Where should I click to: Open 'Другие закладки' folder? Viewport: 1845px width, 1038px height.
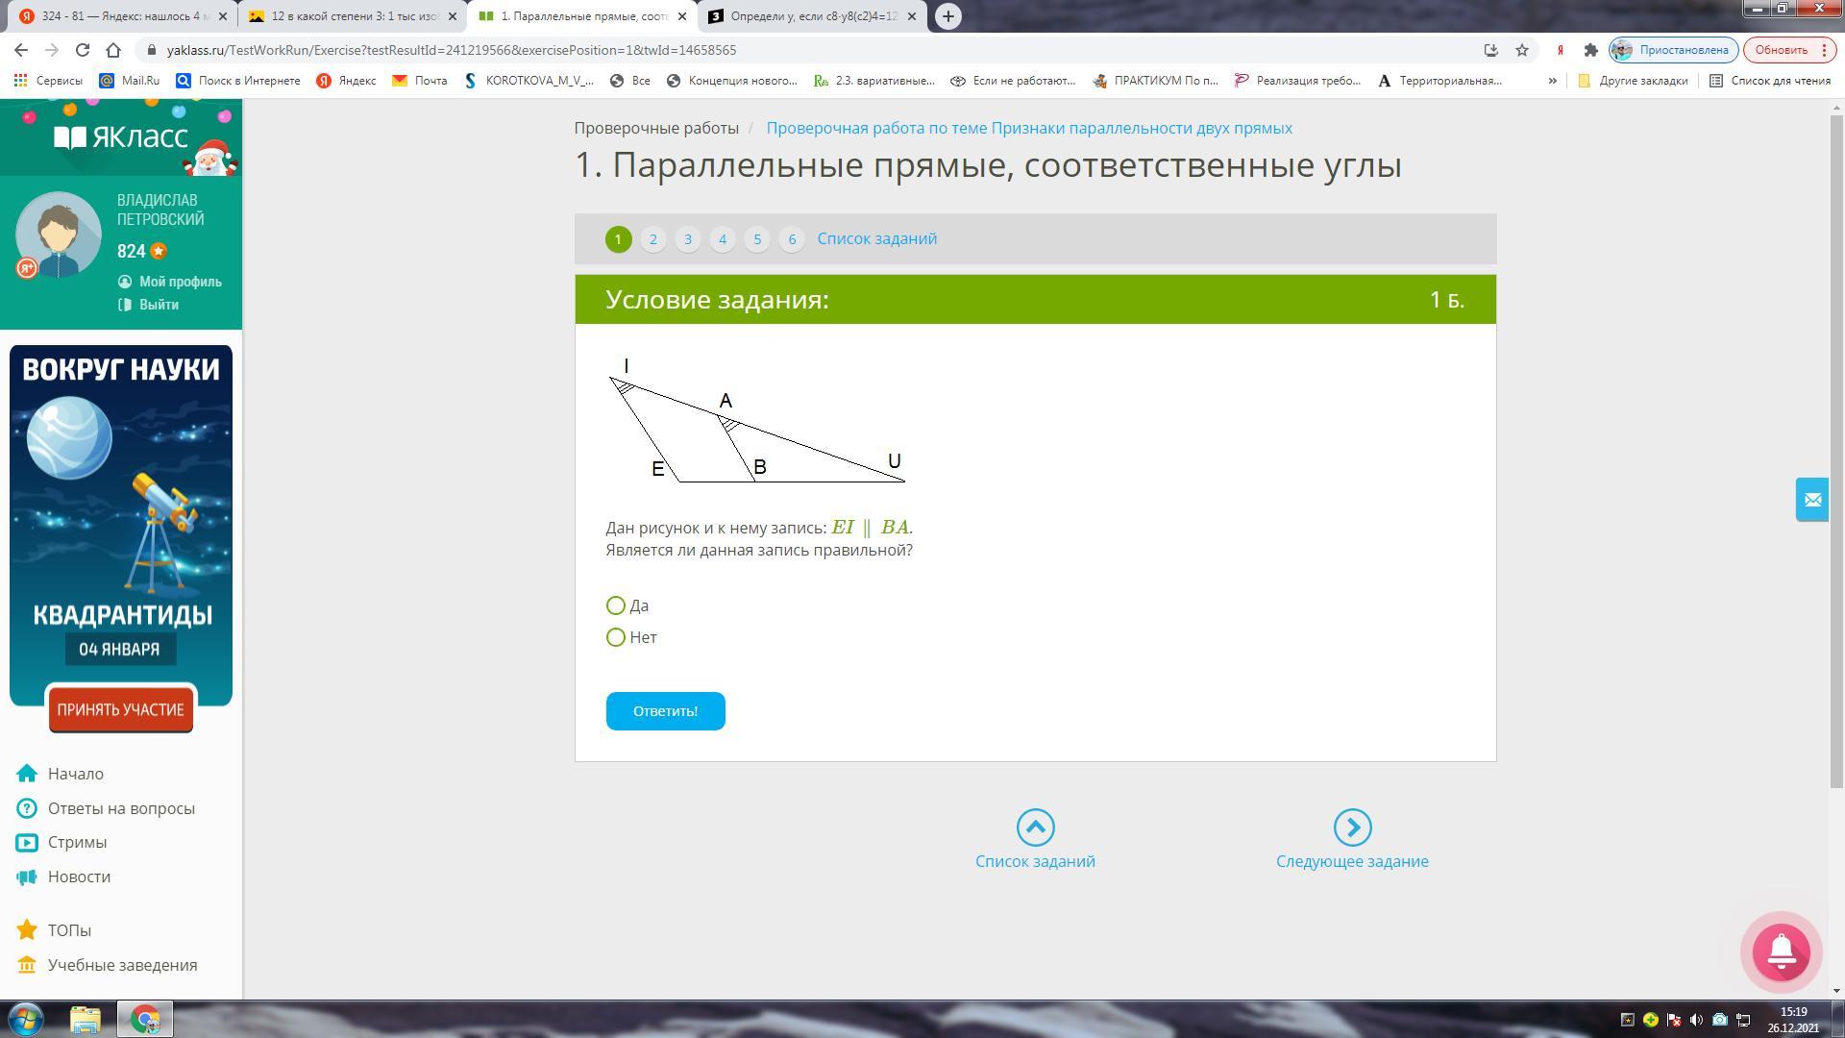(1633, 81)
